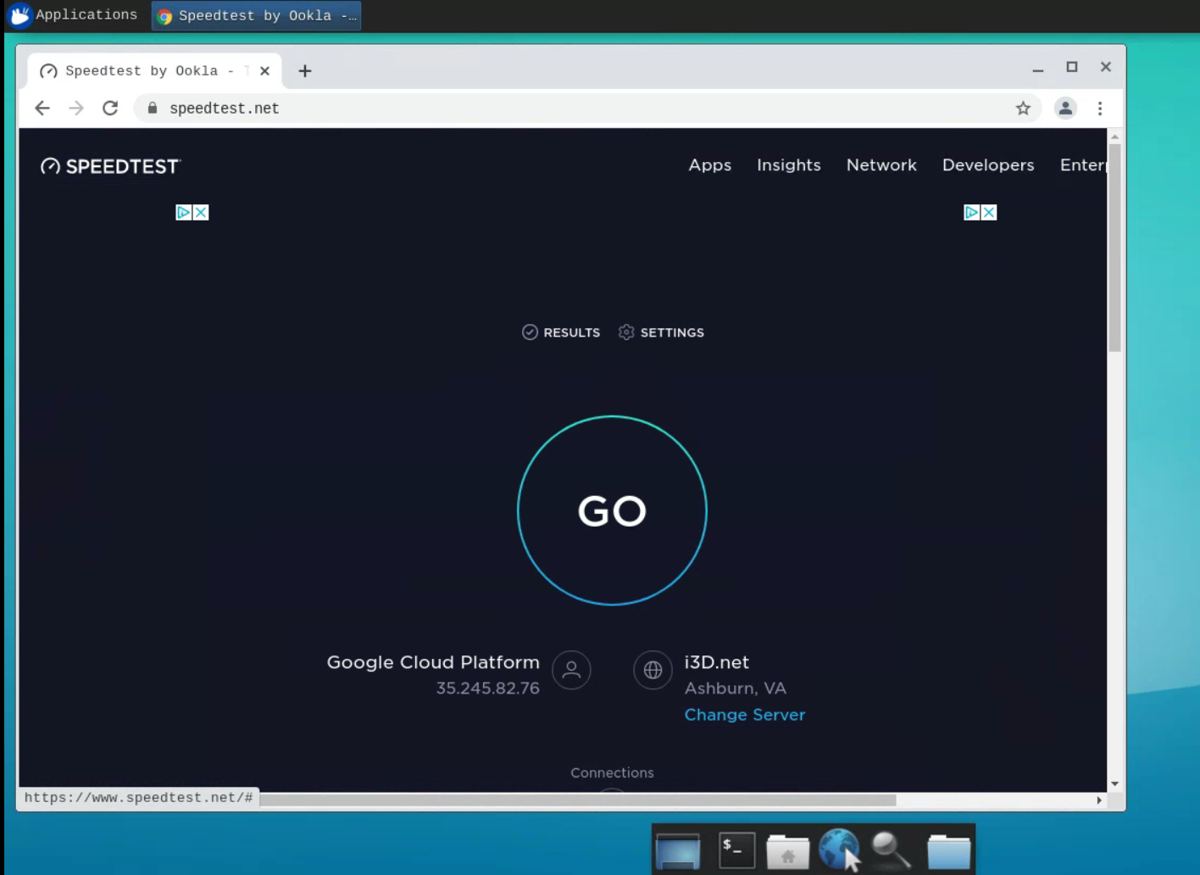Open the Applications menu in top panel
1200x875 pixels.
point(73,15)
